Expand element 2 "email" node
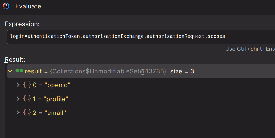The height and width of the screenshot is (138, 275). click(x=18, y=113)
